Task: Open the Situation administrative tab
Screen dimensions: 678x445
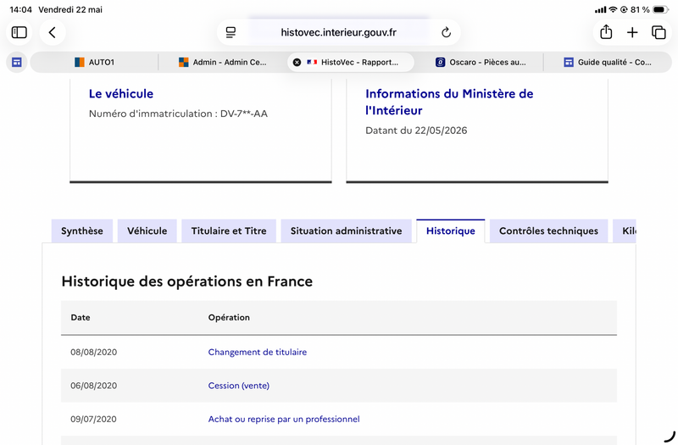Action: pyautogui.click(x=346, y=231)
